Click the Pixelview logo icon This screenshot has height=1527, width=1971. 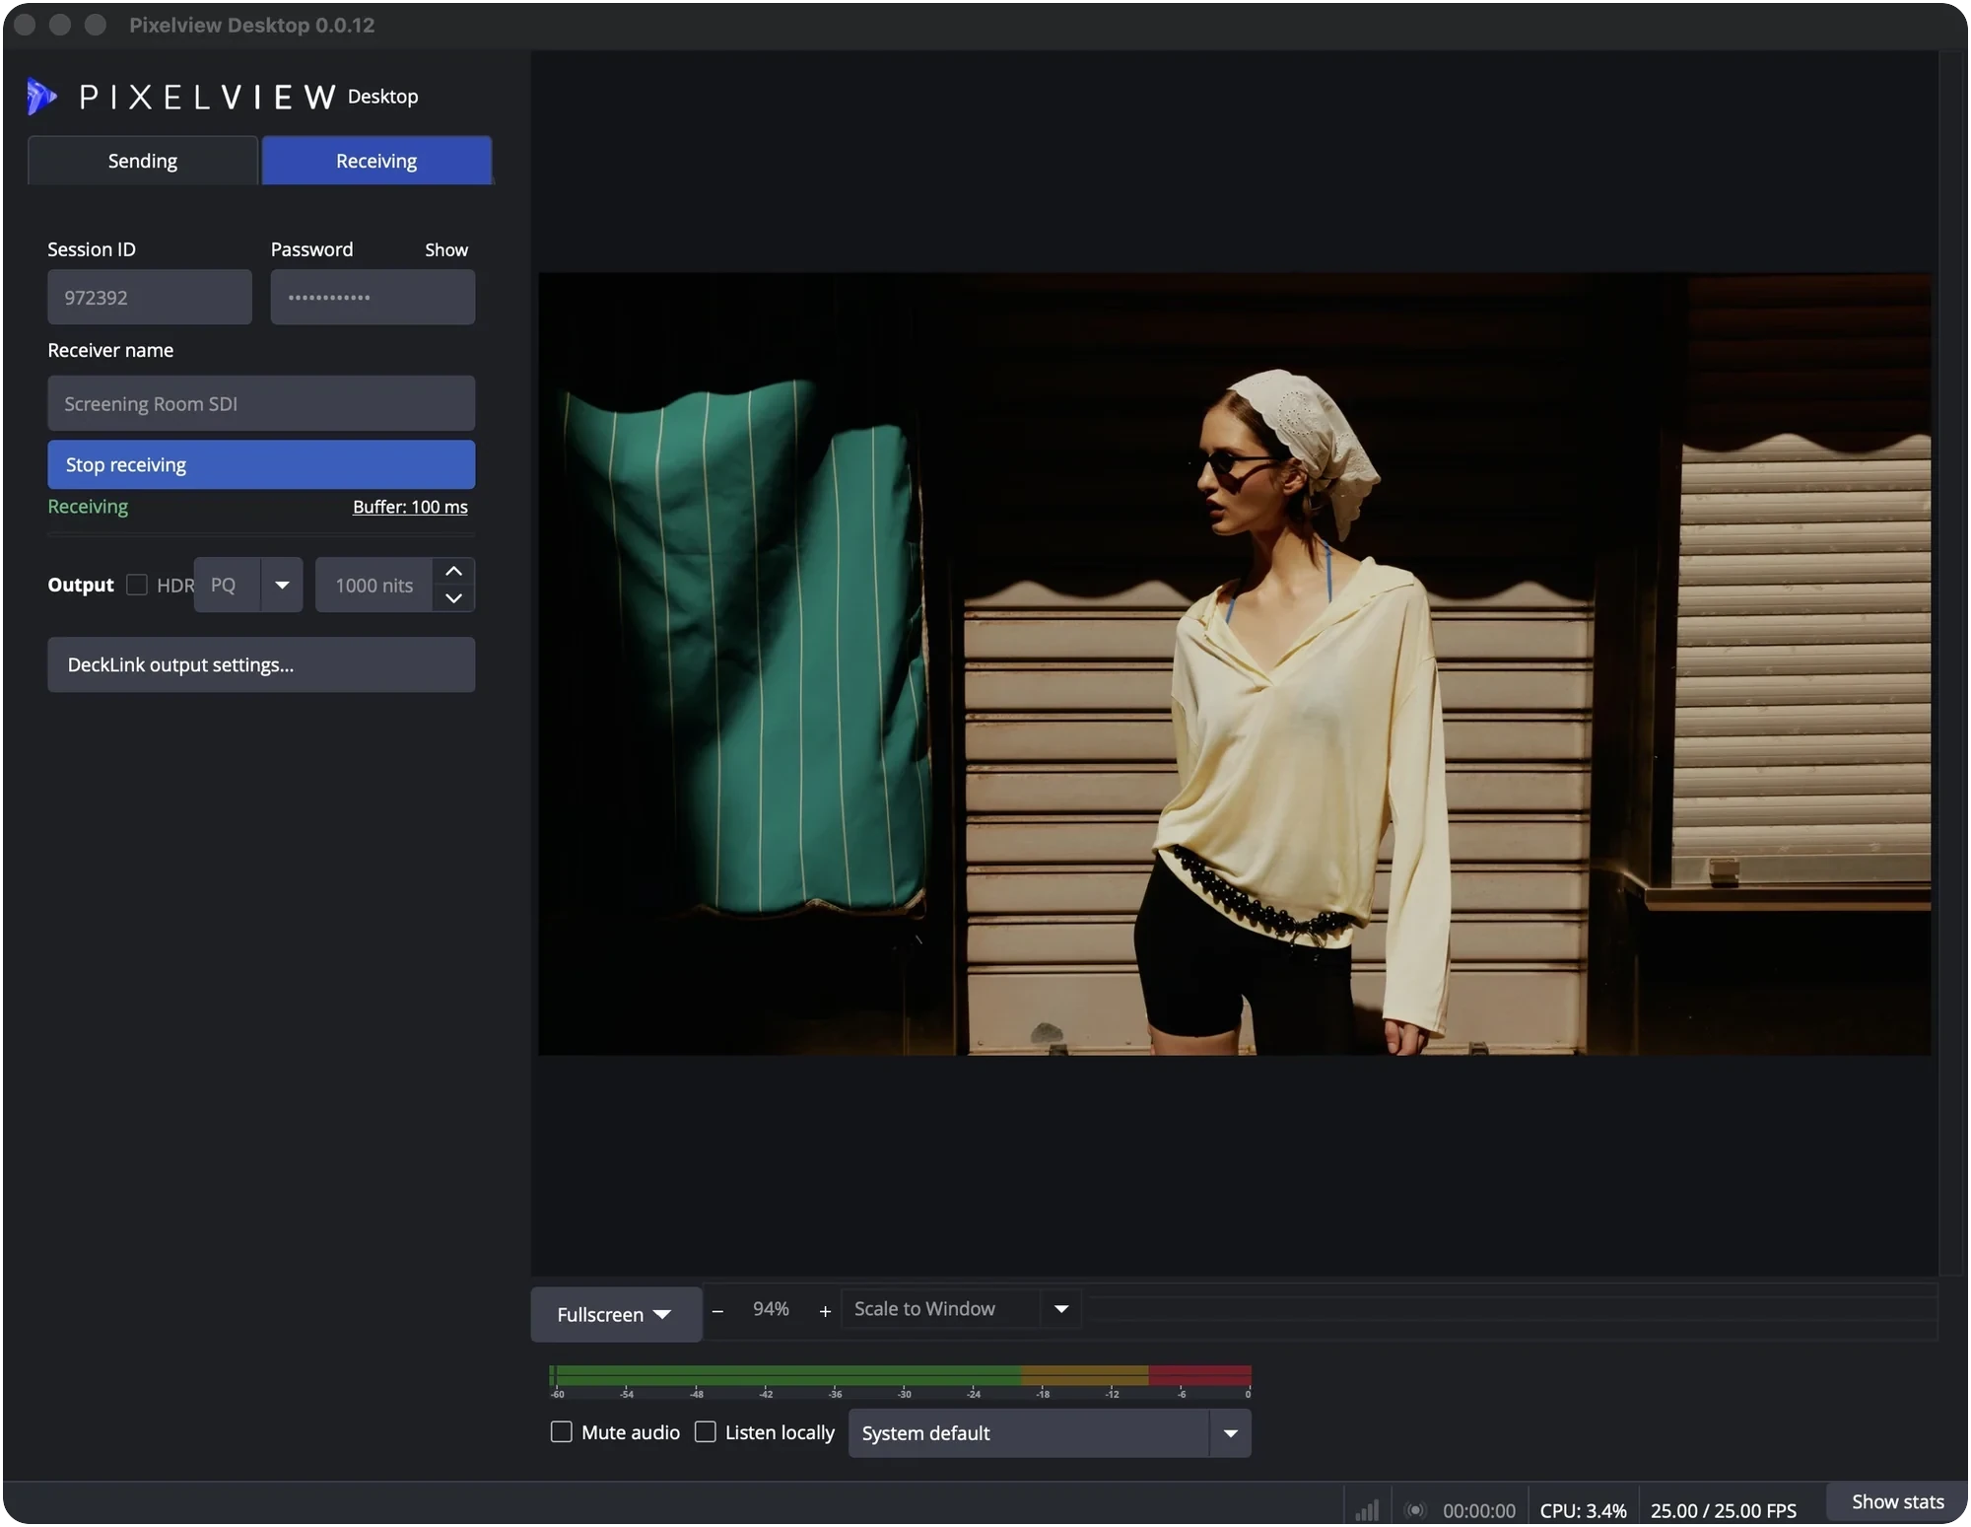point(41,97)
